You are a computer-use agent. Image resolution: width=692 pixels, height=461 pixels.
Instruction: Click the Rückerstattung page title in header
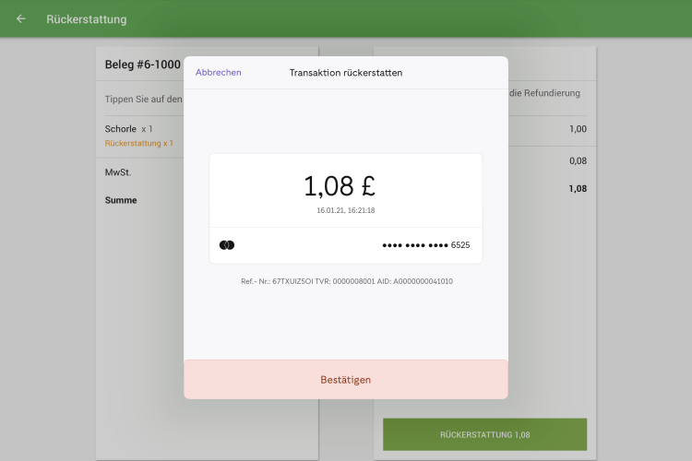point(87,19)
